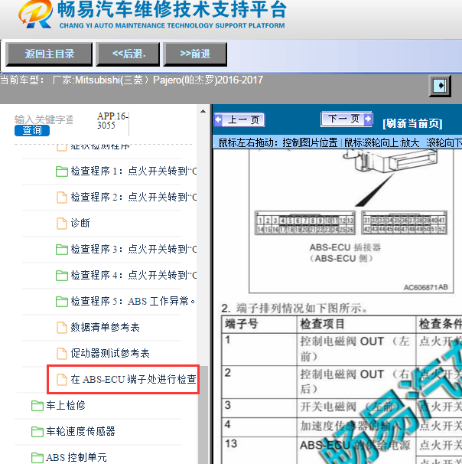Open tree item 检查程序 1：点火开关转到
Screen dimensions: 462x464
pyautogui.click(x=134, y=171)
